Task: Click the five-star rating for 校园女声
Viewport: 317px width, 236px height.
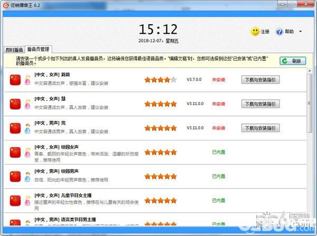Action: point(161,152)
